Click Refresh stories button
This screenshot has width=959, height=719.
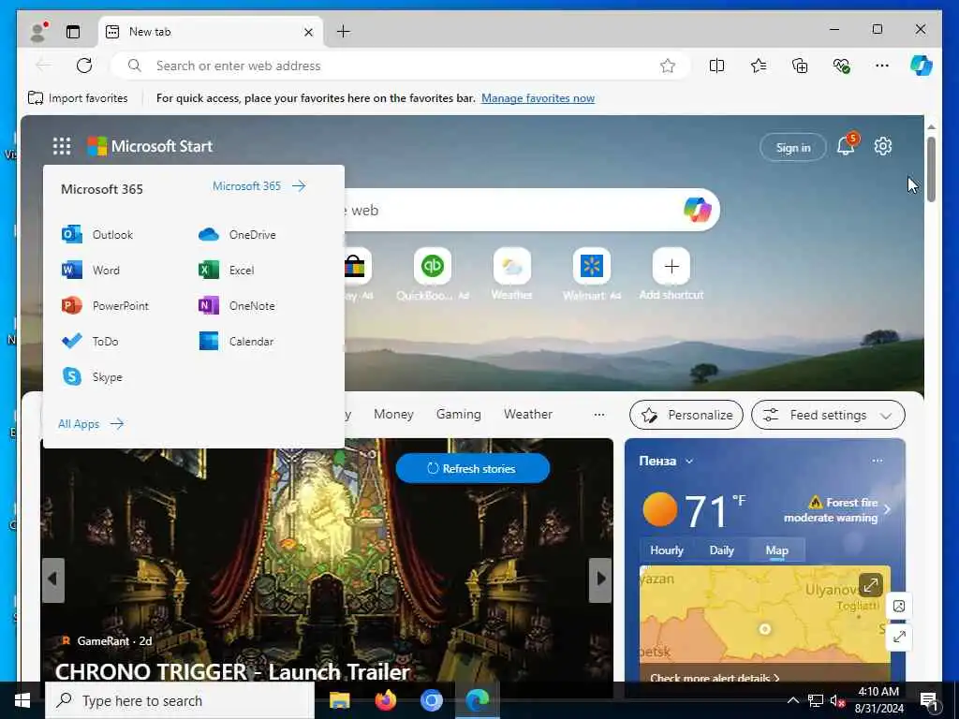pos(473,469)
